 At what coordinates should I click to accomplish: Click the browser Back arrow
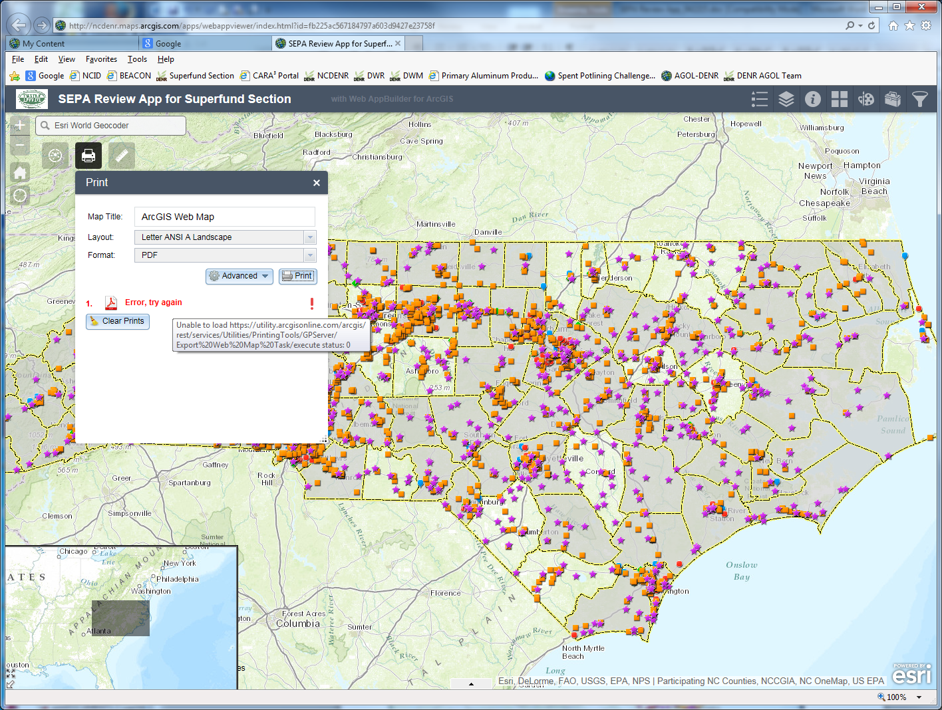coord(19,25)
